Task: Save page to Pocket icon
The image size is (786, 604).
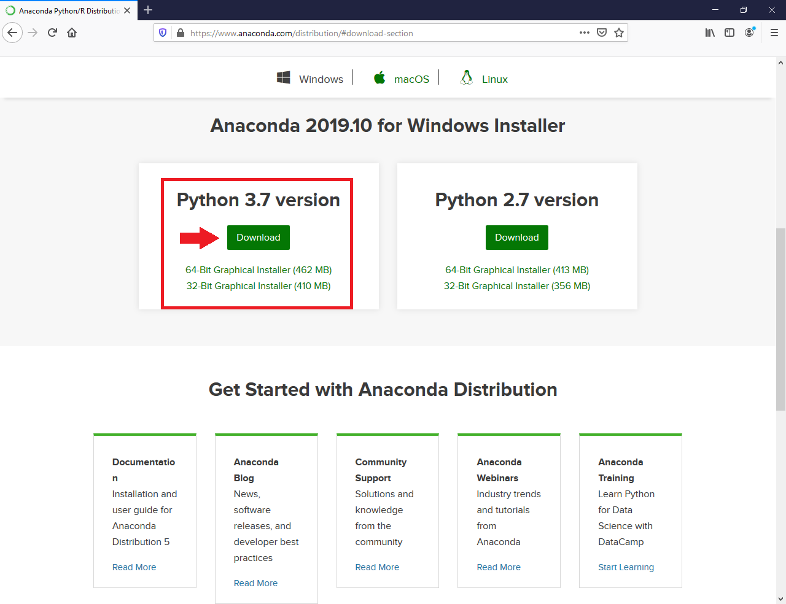Action: (x=602, y=33)
